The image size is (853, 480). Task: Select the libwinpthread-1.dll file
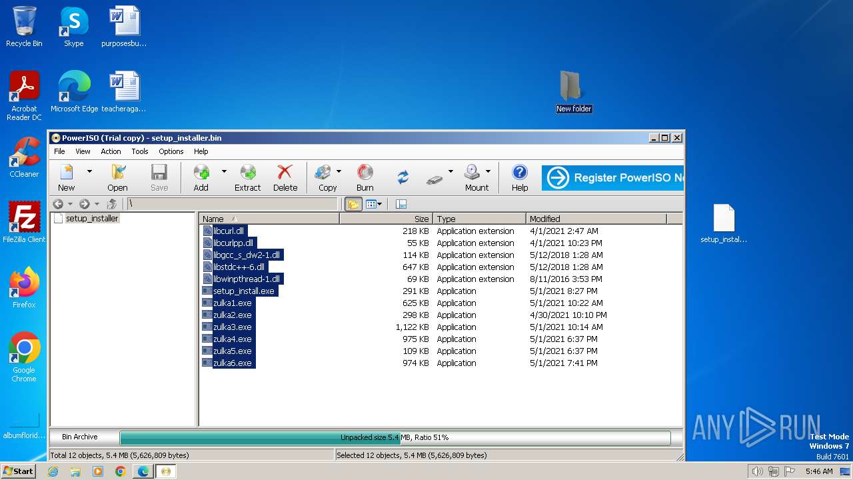point(247,279)
